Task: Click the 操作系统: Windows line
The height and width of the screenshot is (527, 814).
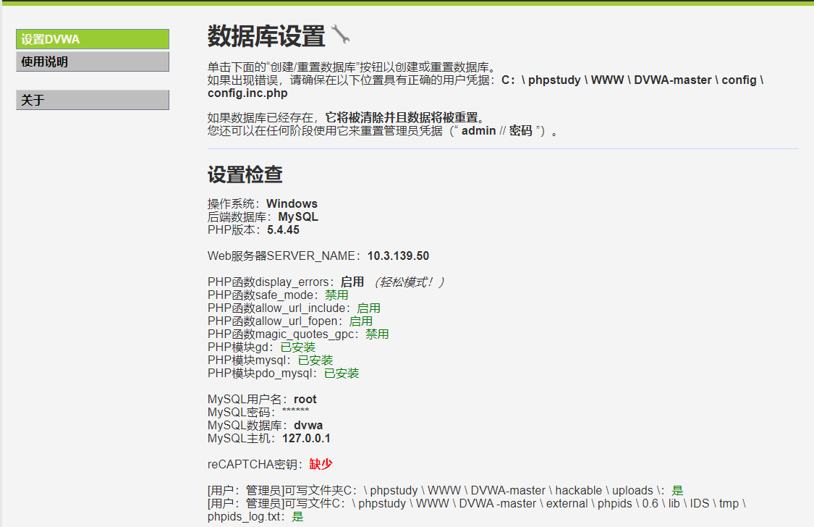Action: pos(263,204)
